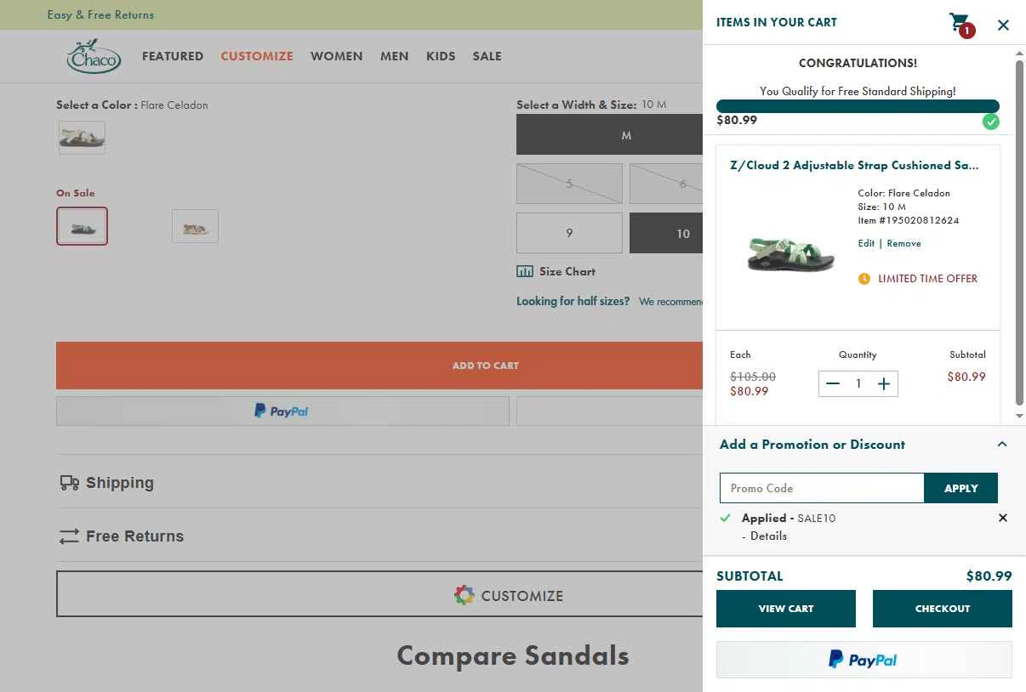Click the Shipping truck icon
The image size is (1026, 692).
tap(69, 483)
